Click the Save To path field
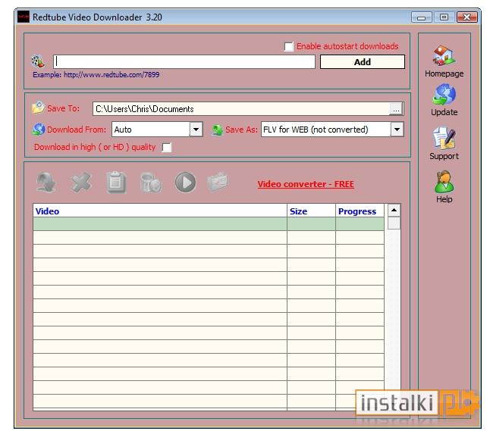 (241, 109)
